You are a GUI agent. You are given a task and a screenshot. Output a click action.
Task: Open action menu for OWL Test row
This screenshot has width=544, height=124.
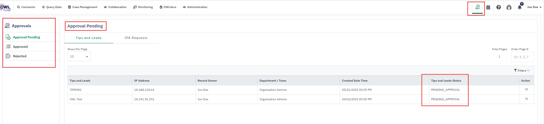pos(526,99)
